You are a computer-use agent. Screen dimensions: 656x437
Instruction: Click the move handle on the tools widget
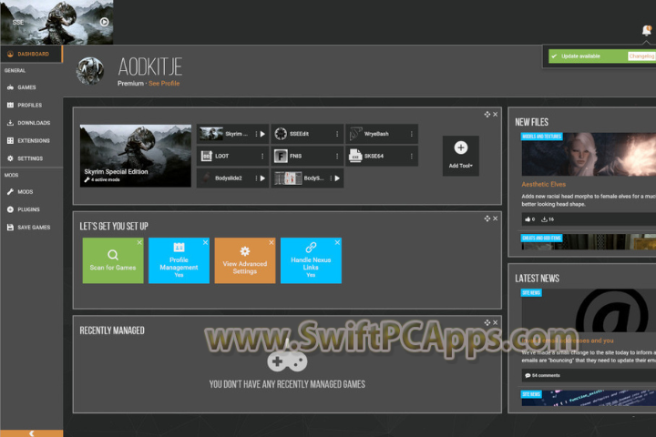coord(487,114)
